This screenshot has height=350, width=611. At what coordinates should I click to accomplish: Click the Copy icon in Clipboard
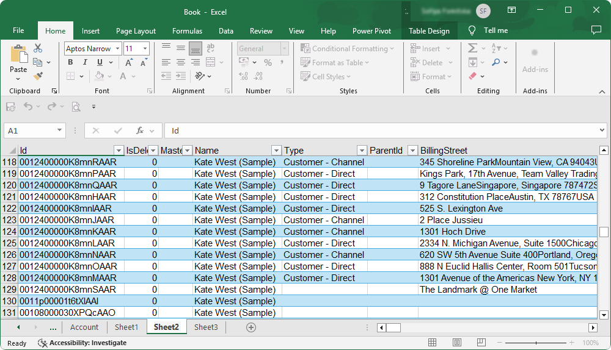tap(38, 62)
